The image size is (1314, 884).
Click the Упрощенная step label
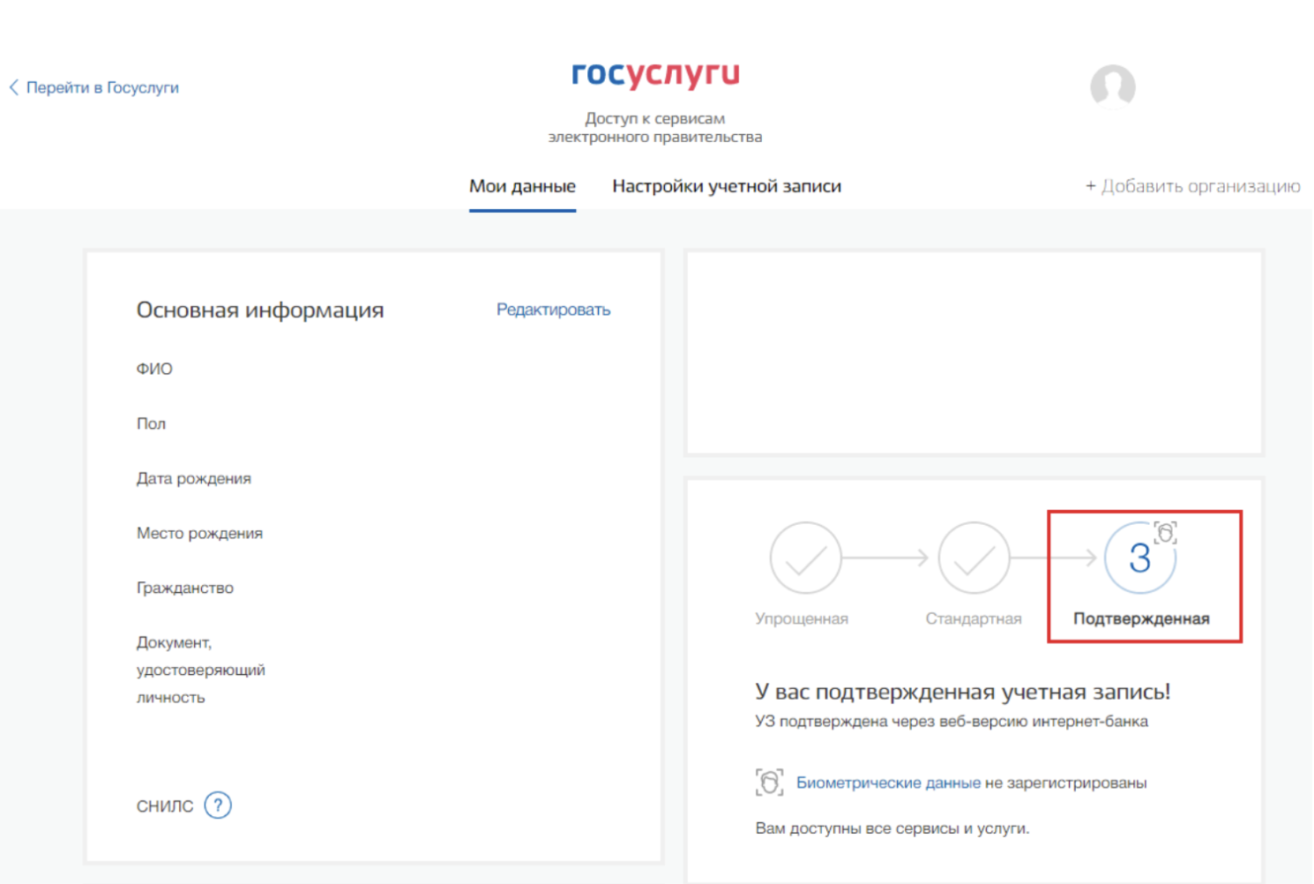tap(802, 618)
